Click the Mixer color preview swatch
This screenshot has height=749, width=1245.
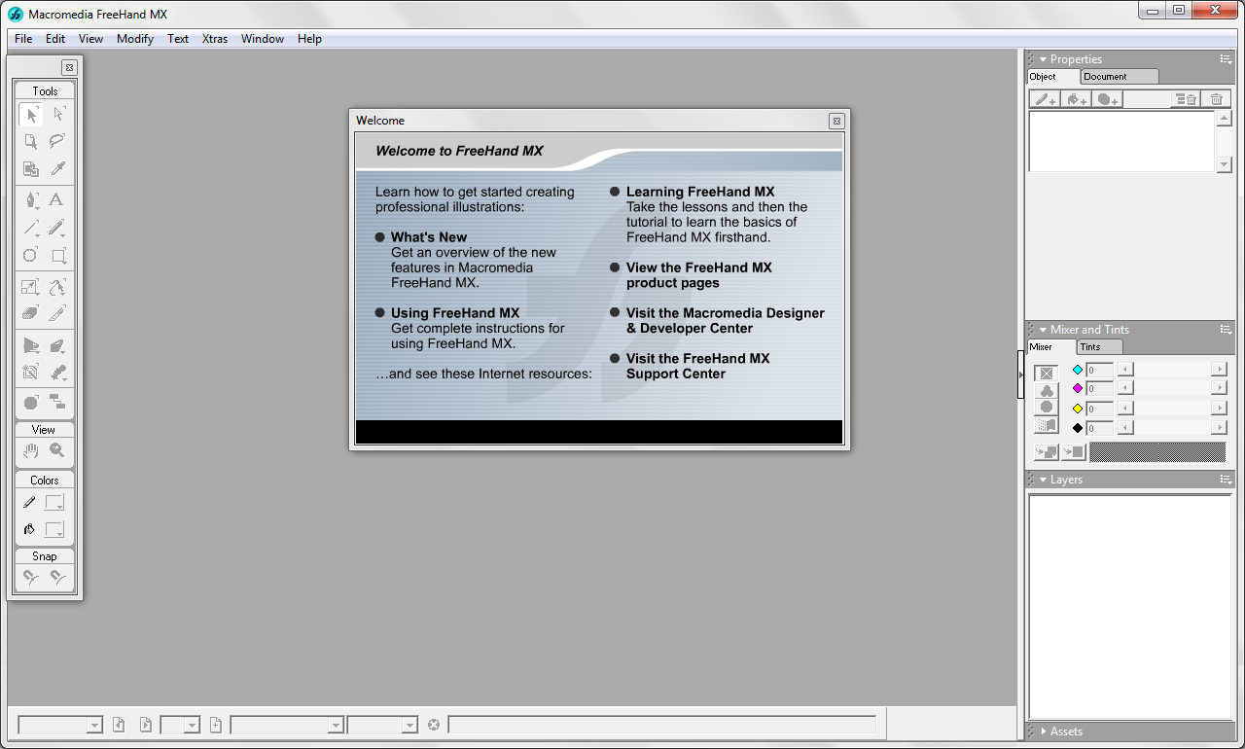[1157, 451]
